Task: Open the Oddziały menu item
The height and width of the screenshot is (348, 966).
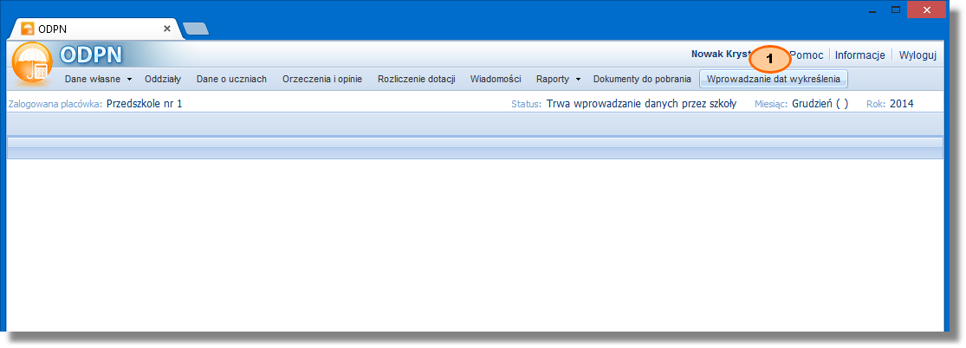Action: click(x=163, y=79)
